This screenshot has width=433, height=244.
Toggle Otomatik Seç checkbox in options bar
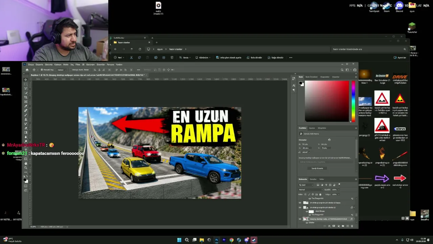pyautogui.click(x=42, y=70)
